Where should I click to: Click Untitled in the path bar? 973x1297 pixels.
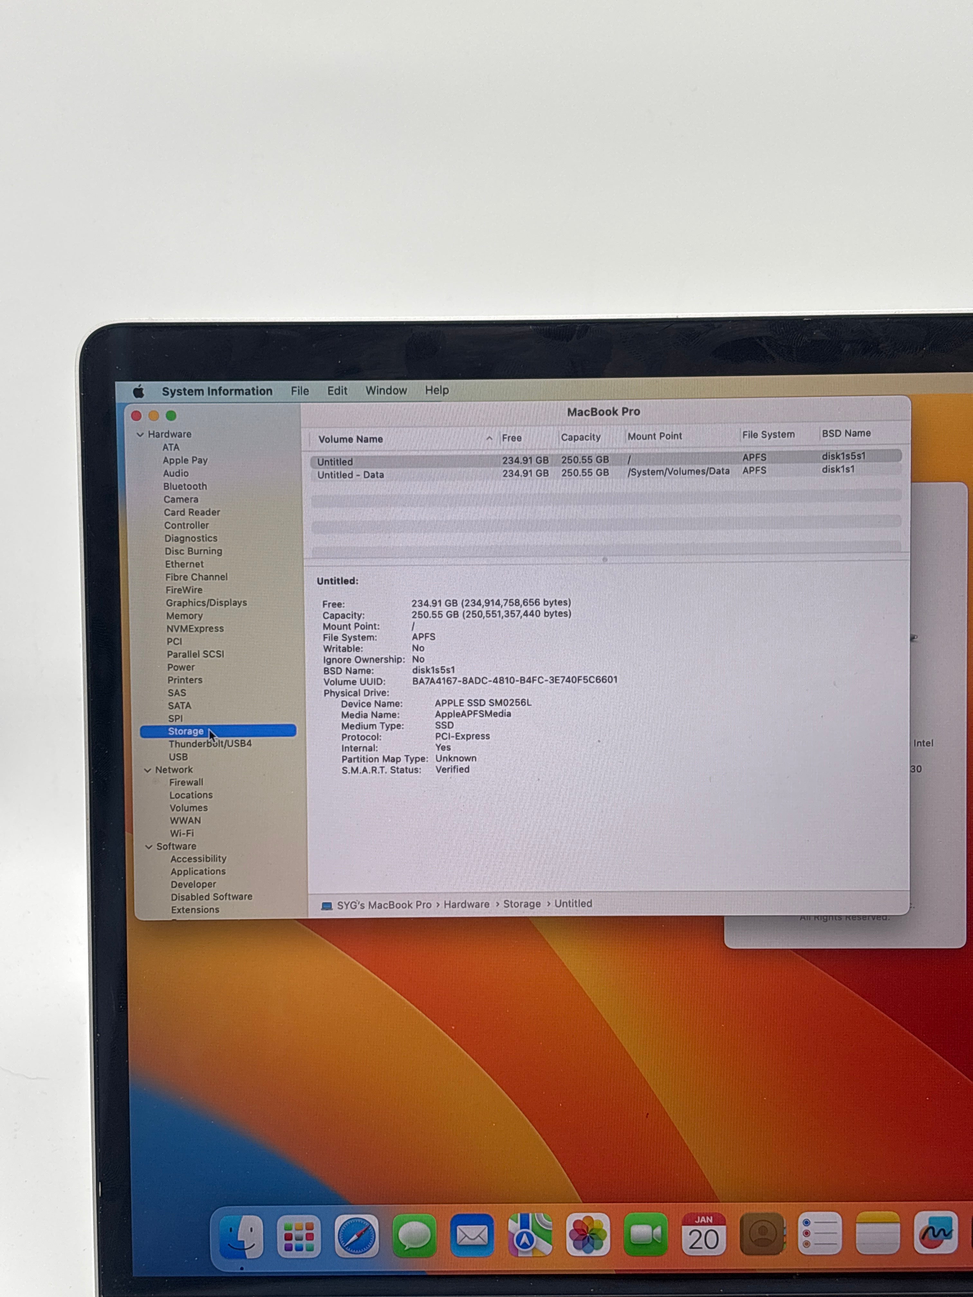(573, 904)
